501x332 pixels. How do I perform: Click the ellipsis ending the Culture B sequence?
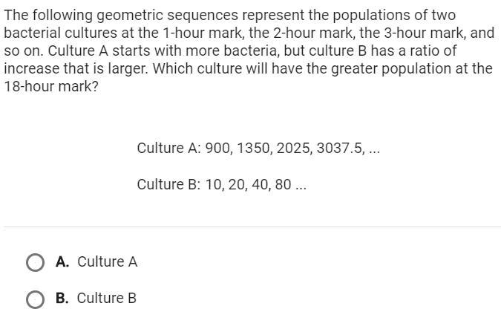(x=301, y=185)
